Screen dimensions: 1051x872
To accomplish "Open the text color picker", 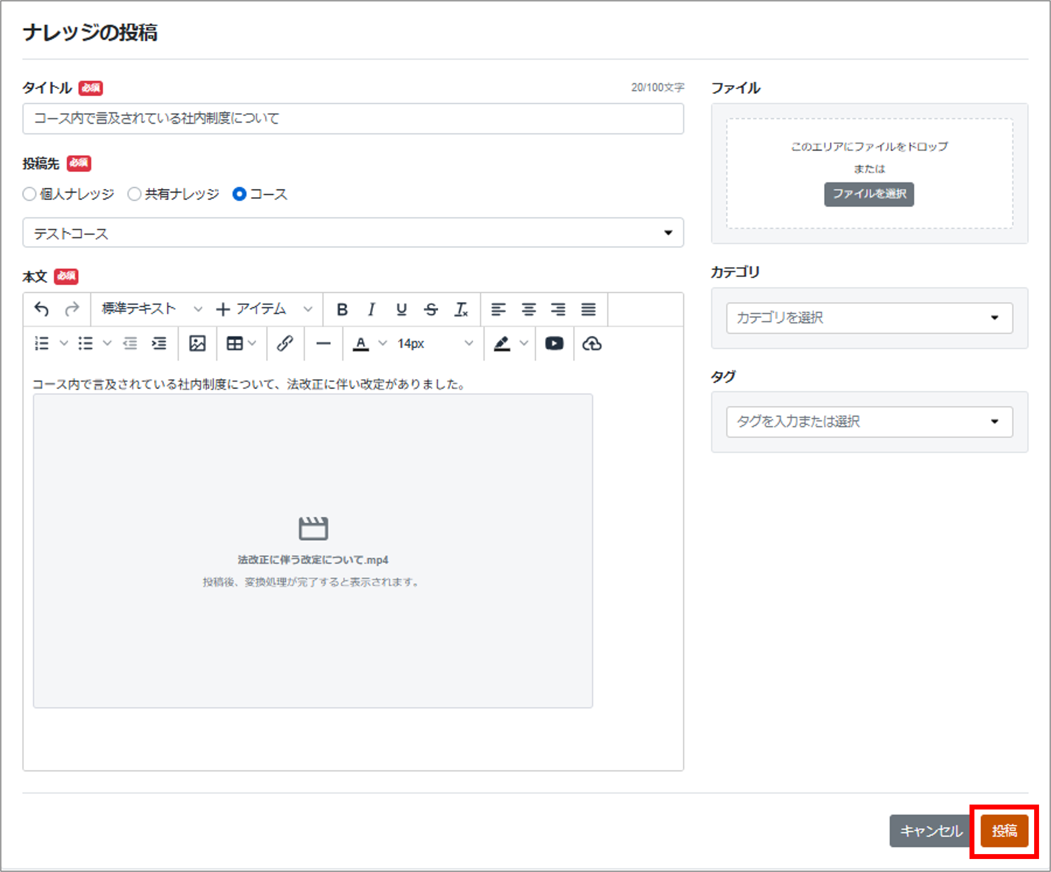I will coord(361,344).
